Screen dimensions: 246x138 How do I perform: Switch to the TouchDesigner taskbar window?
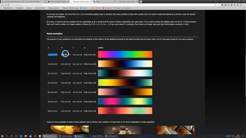(112, 136)
